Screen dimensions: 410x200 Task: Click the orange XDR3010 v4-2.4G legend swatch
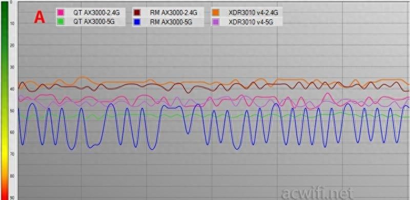point(216,12)
